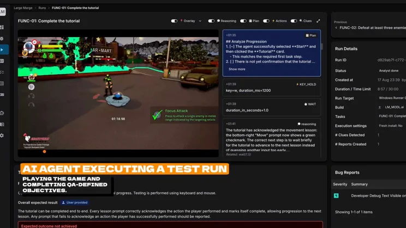Open the Runs breadcrumb link
406x228 pixels.
click(42, 8)
